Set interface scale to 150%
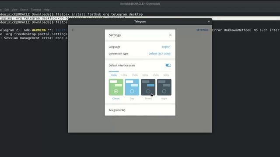 (135, 75)
